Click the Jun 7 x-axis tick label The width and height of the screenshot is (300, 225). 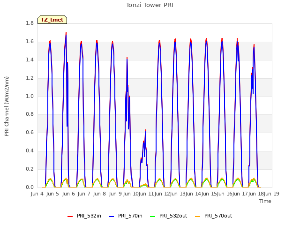coord(84,194)
